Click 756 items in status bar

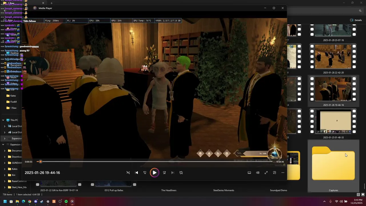coord(7,195)
